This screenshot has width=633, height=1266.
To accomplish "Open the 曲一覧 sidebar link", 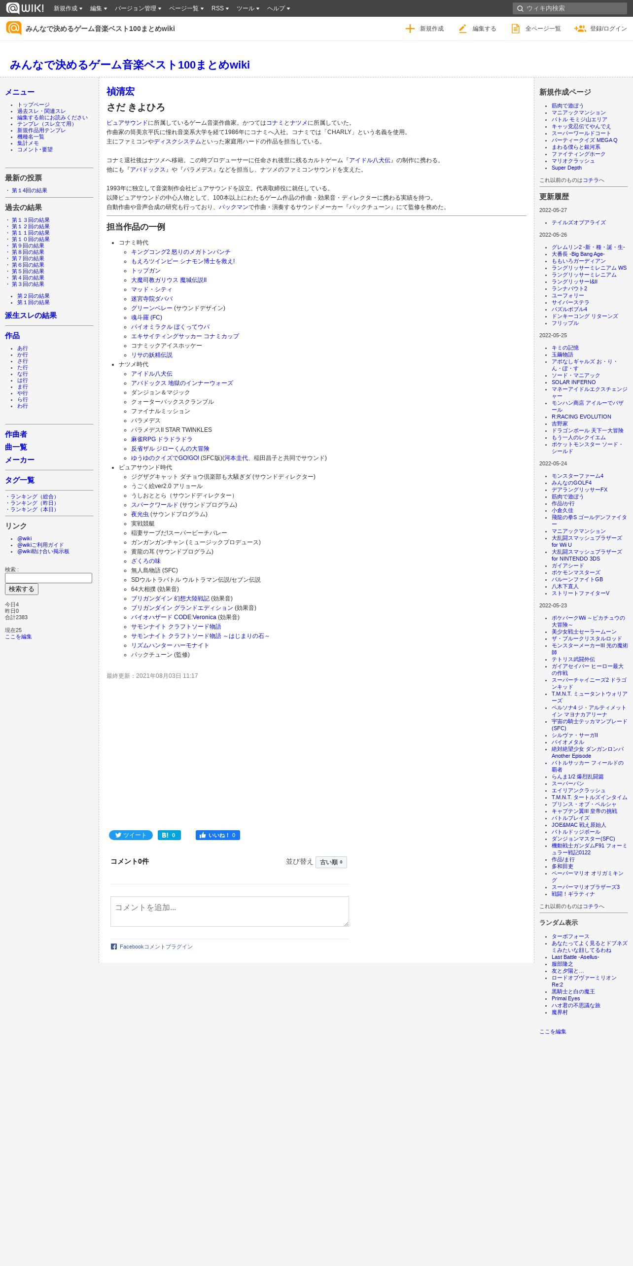I will tap(16, 447).
